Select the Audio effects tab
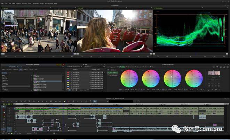 click(9, 73)
